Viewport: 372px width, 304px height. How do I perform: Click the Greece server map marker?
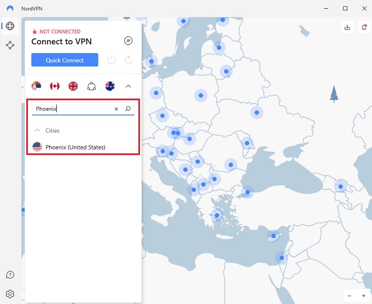[x=217, y=215]
